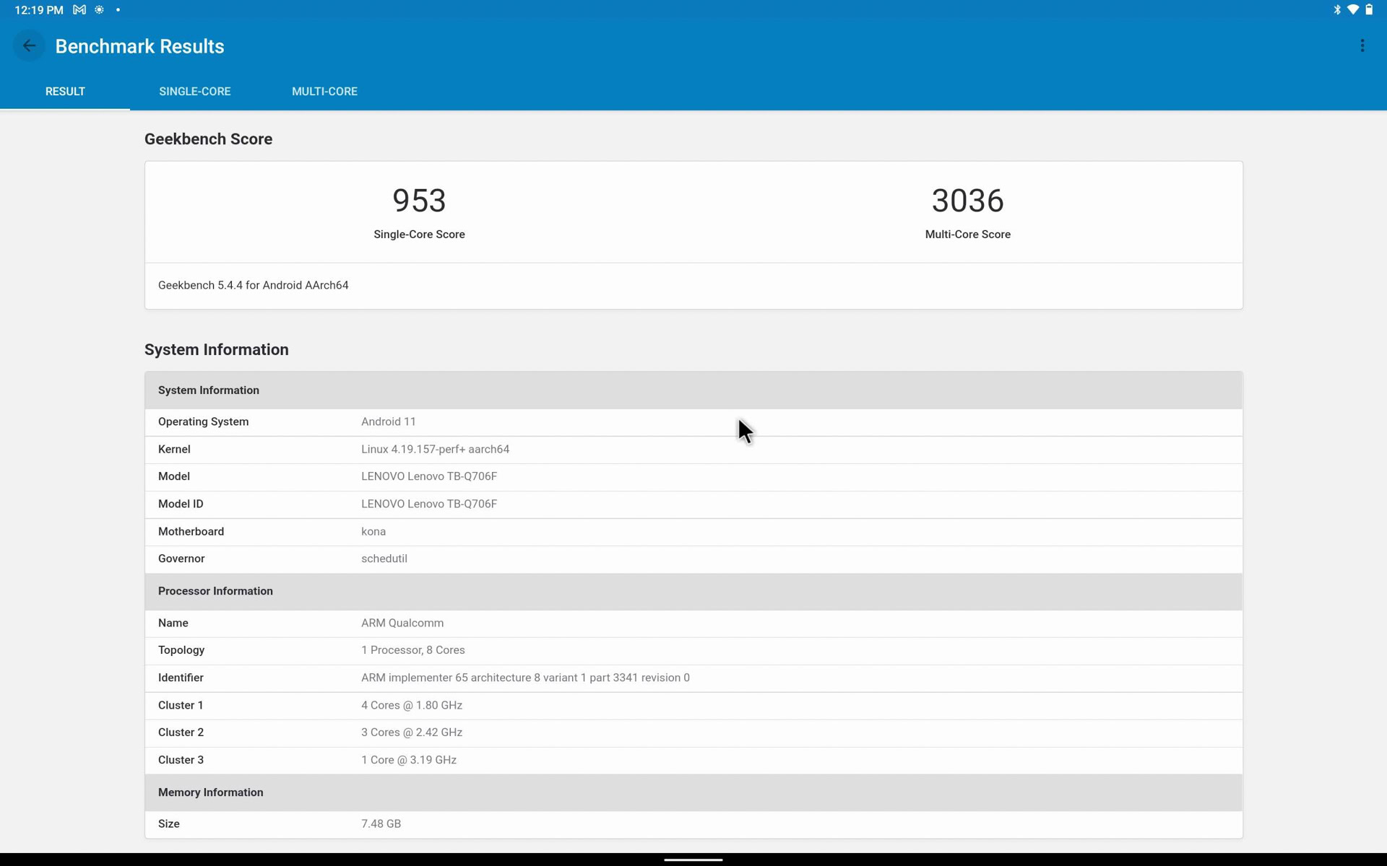Select the Operating System Android 11 row
This screenshot has height=866, width=1387.
click(x=693, y=422)
